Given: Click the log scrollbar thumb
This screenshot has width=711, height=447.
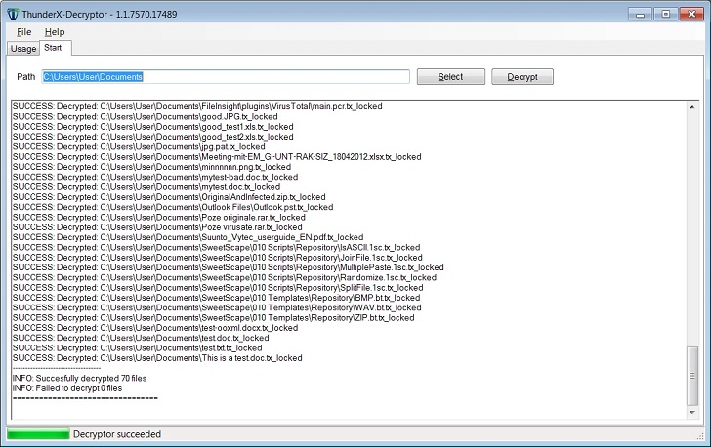Looking at the screenshot, I should pos(691,376).
